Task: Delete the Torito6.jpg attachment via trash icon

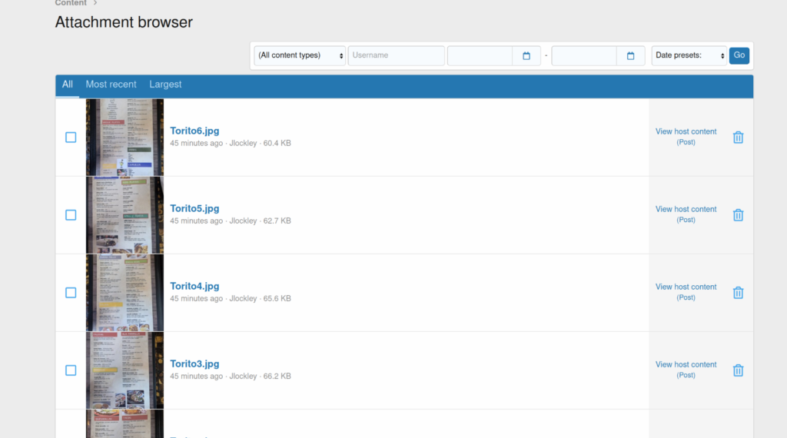Action: [738, 138]
